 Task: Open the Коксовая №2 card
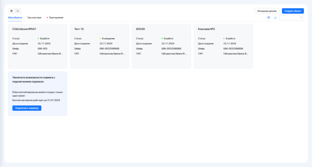point(223,46)
